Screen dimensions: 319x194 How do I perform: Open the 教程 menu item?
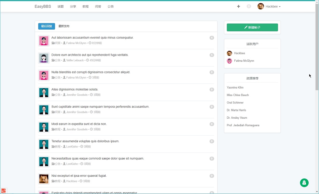[85, 7]
